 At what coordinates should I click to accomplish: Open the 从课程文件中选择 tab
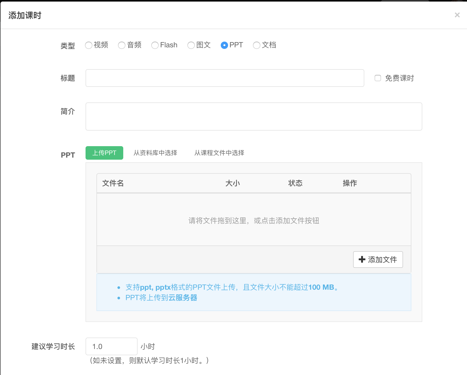point(219,153)
